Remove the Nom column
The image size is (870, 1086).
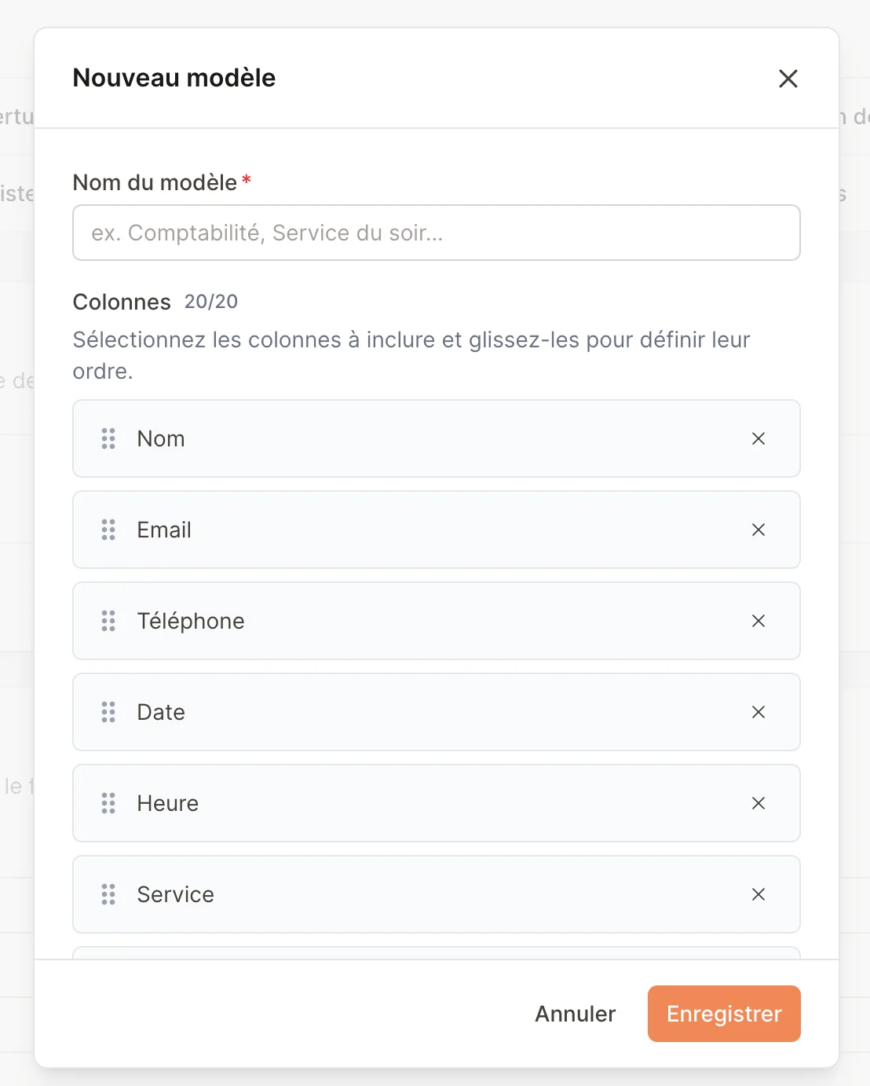(x=759, y=438)
